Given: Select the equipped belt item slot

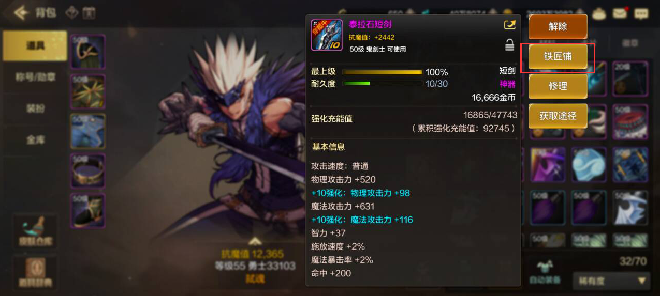Looking at the screenshot, I should tap(87, 170).
